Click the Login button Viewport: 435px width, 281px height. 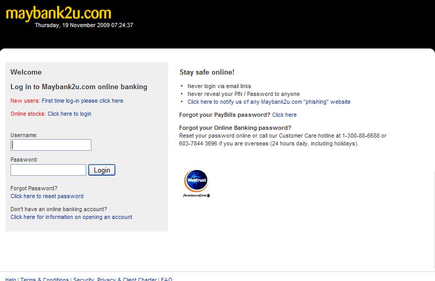(102, 170)
